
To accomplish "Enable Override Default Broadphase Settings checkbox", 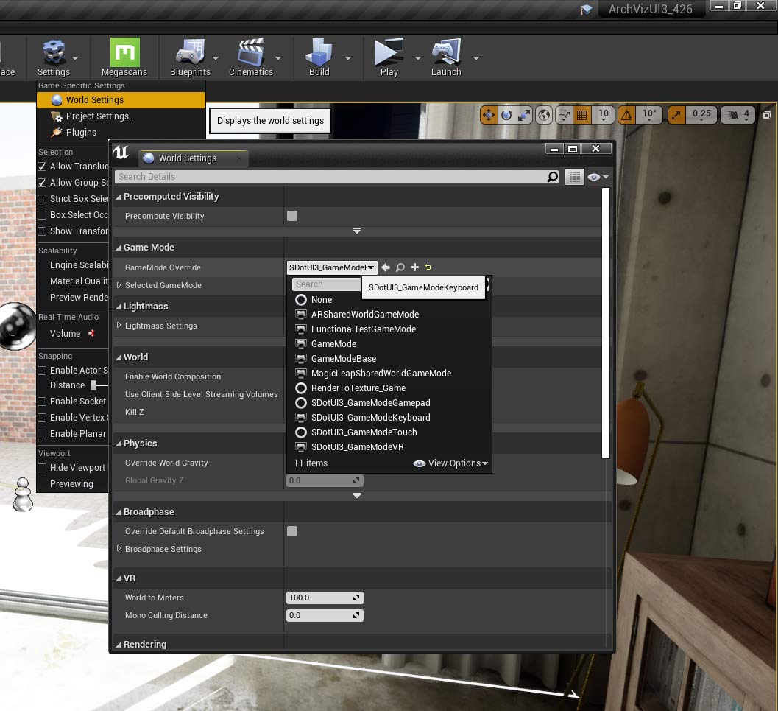I will 292,531.
